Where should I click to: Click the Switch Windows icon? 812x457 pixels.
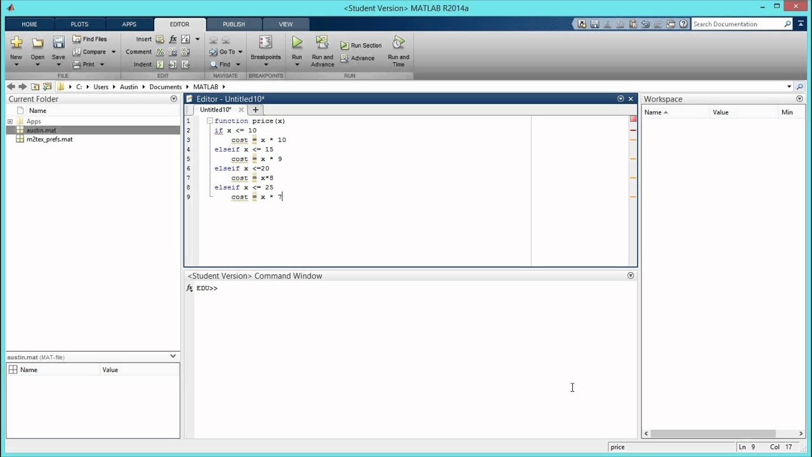coord(671,24)
